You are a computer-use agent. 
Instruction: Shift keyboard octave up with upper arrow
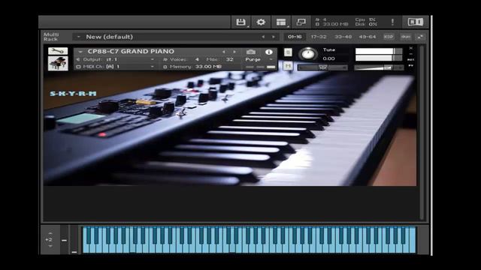tap(50, 233)
